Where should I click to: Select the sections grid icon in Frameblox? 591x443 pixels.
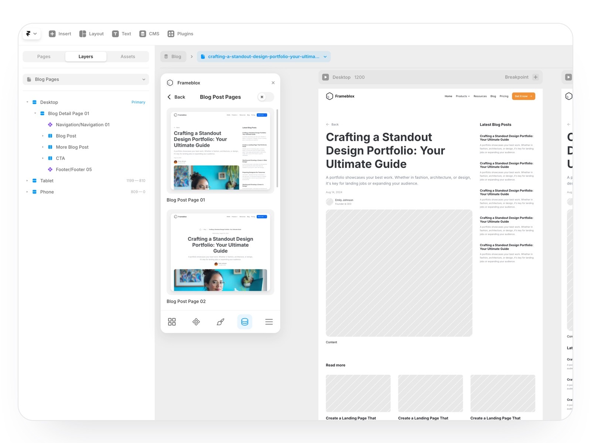(x=172, y=322)
